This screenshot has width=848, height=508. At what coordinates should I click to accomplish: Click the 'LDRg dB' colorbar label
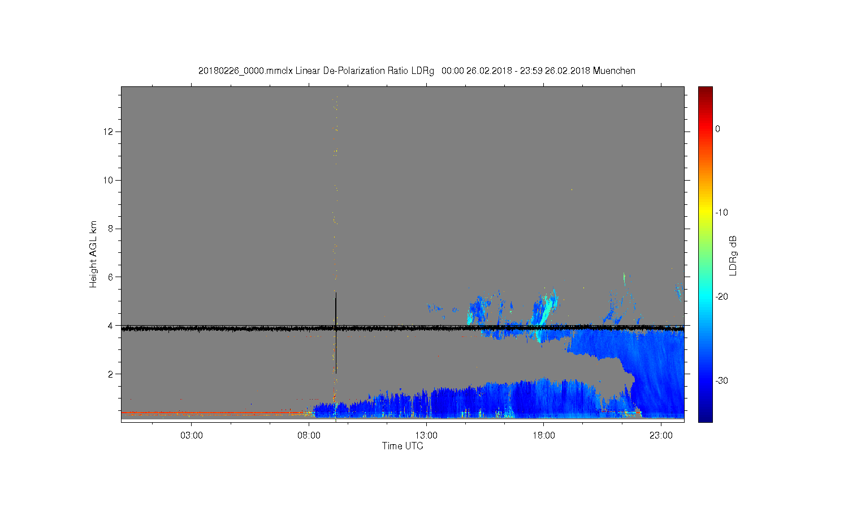pos(733,255)
